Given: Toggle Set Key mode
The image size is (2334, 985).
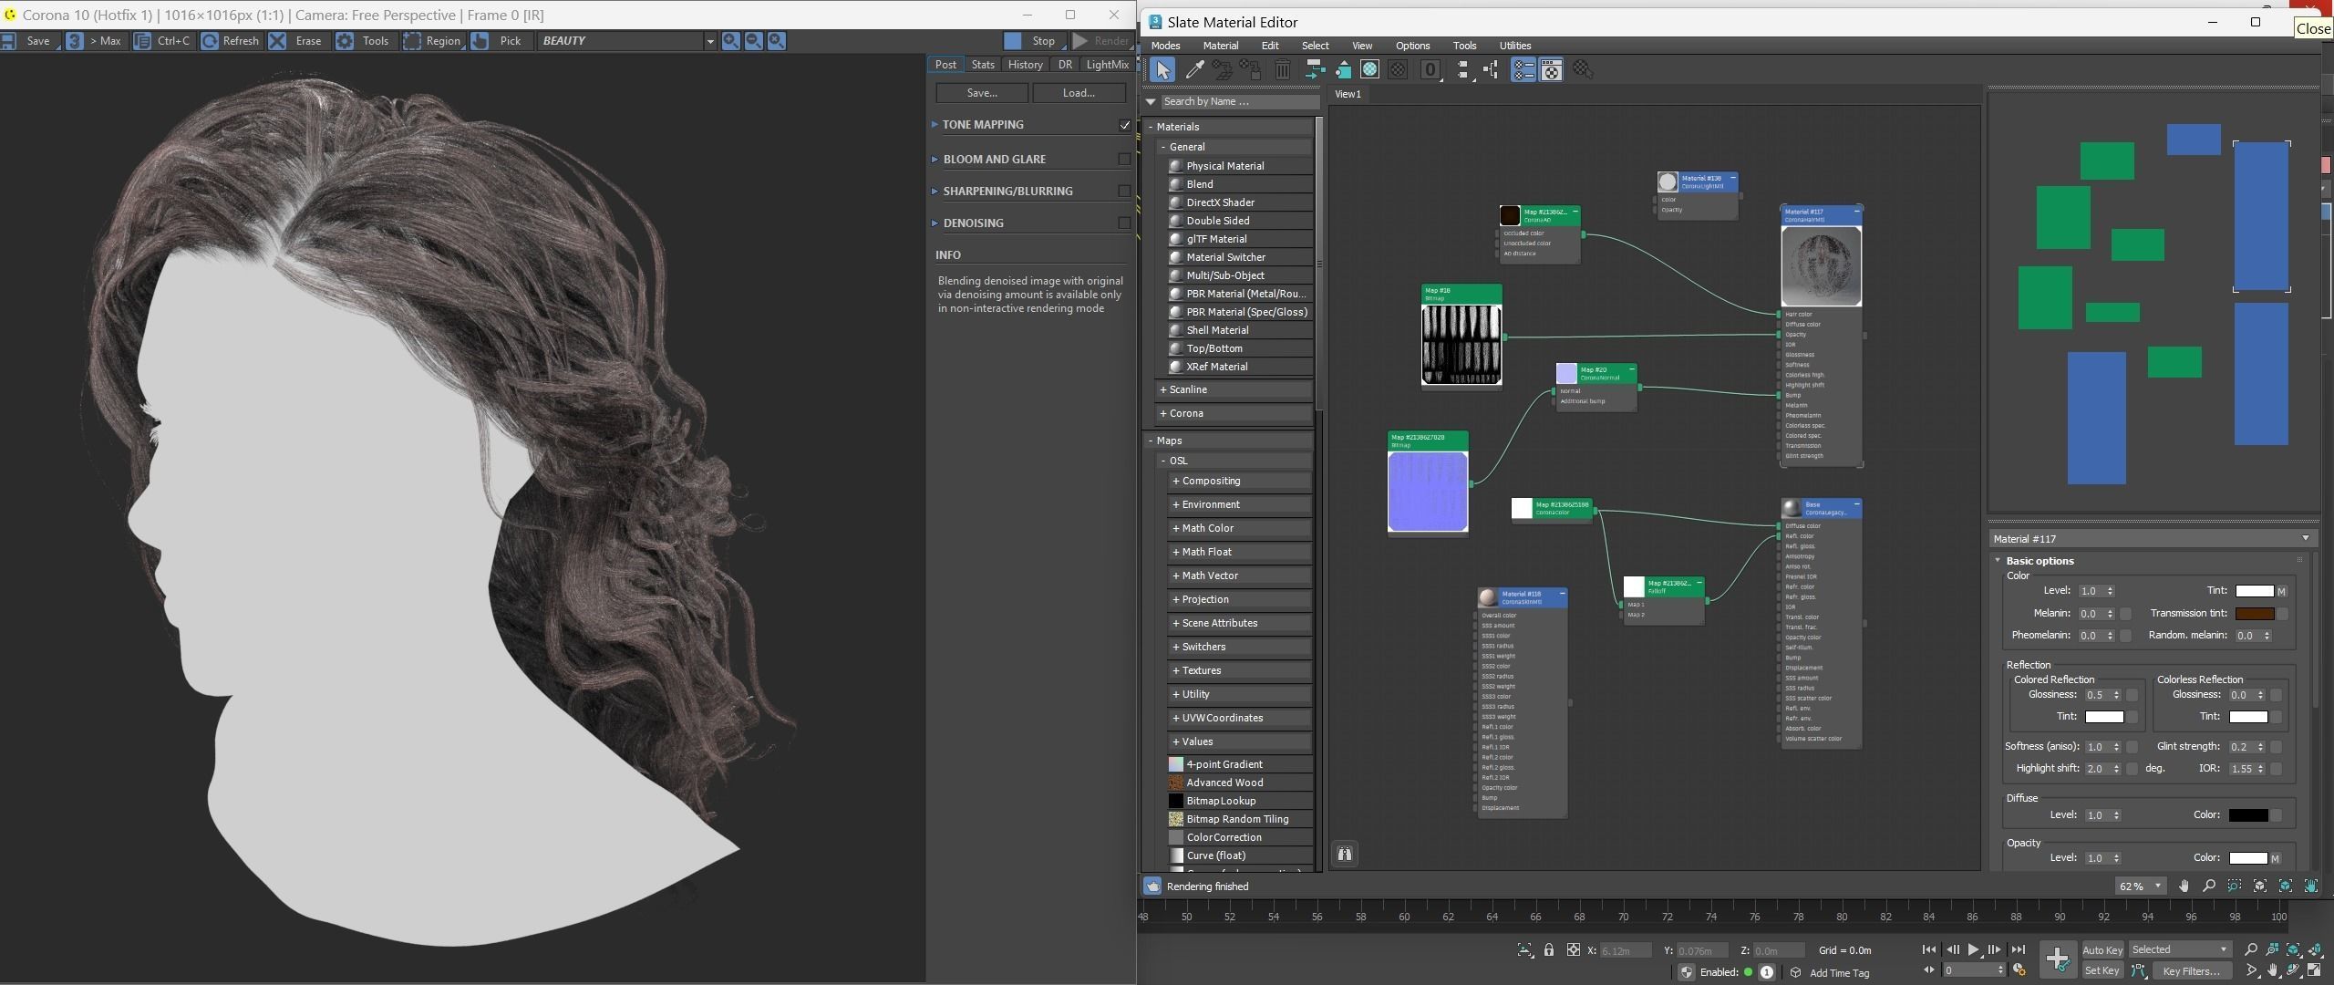Looking at the screenshot, I should pyautogui.click(x=2102, y=970).
